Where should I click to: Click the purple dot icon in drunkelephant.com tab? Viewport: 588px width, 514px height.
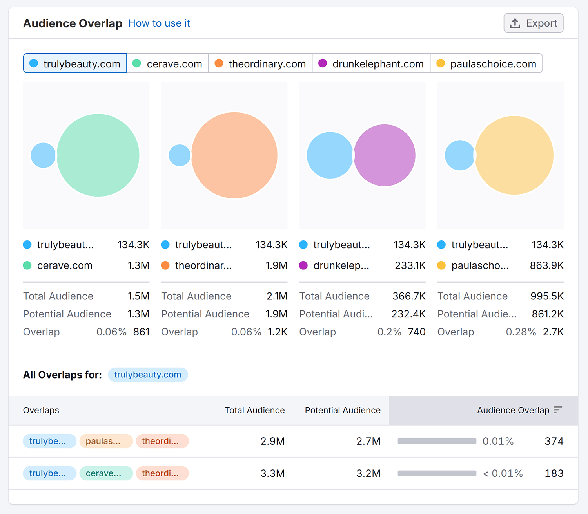tap(323, 63)
